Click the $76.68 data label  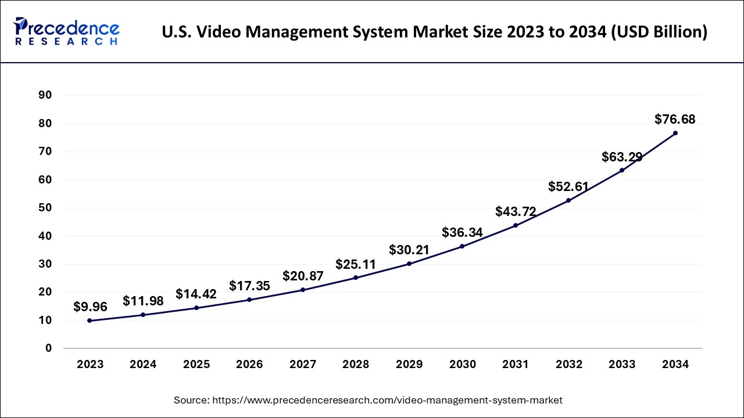pyautogui.click(x=675, y=120)
